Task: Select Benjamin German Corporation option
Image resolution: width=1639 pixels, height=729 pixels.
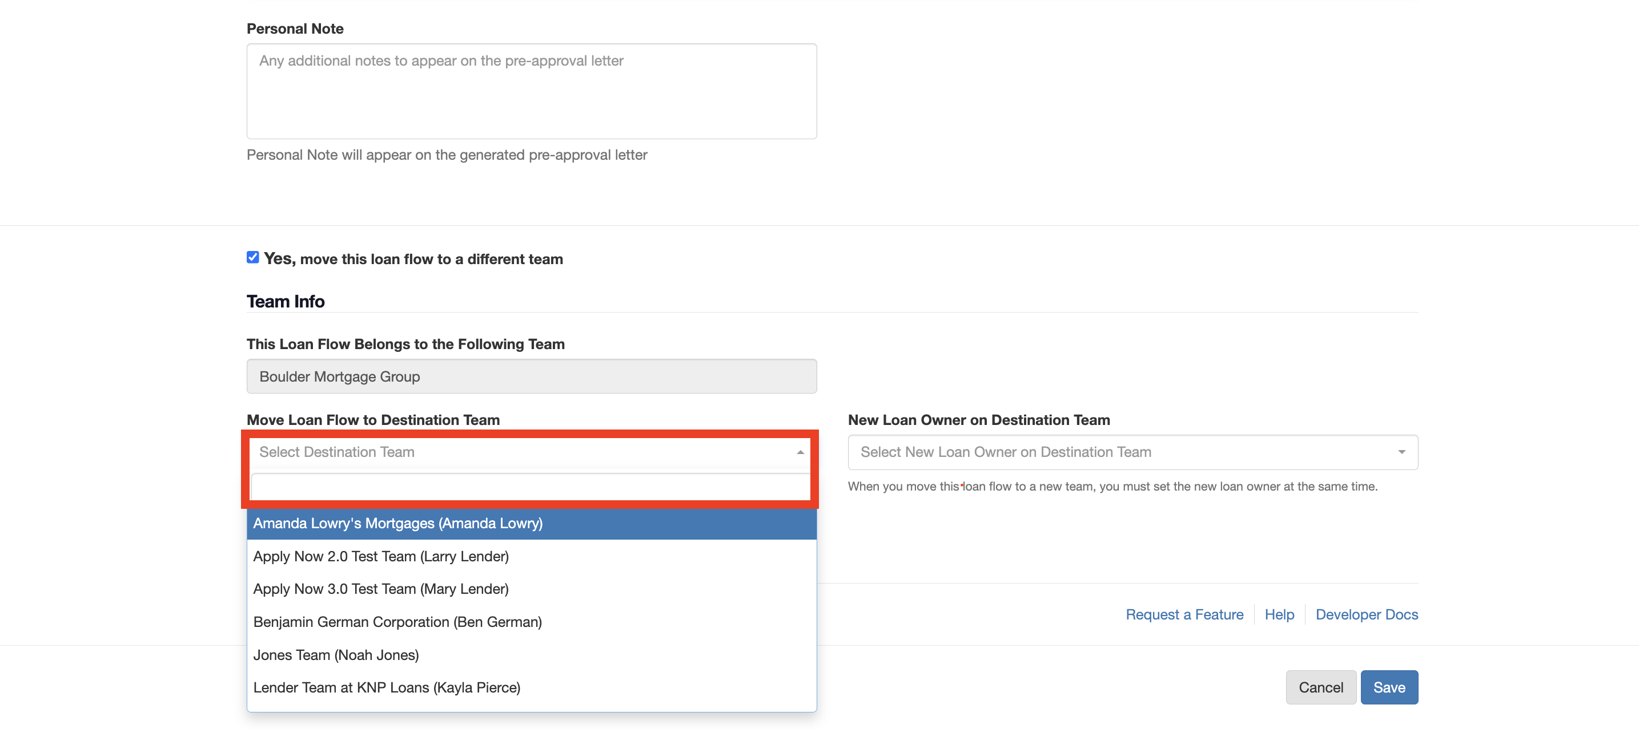Action: (397, 622)
